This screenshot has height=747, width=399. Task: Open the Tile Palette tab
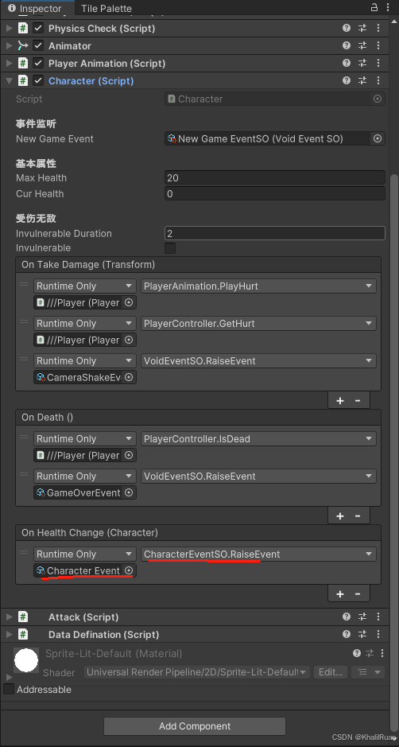coord(107,8)
